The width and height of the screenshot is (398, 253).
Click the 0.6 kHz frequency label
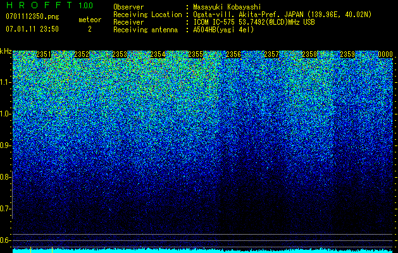click(5, 240)
